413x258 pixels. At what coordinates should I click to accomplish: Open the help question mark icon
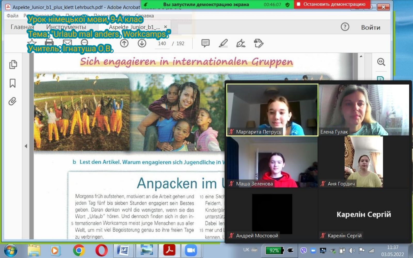345,27
